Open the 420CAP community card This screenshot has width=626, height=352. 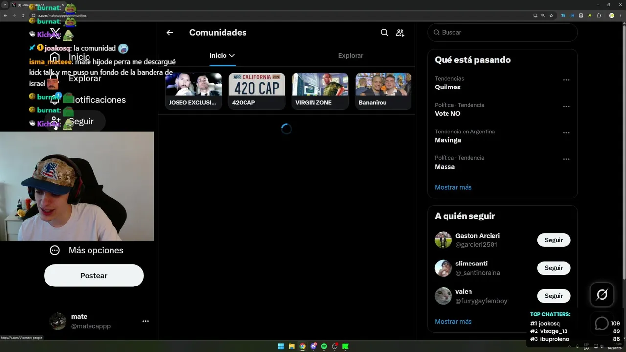click(x=257, y=91)
